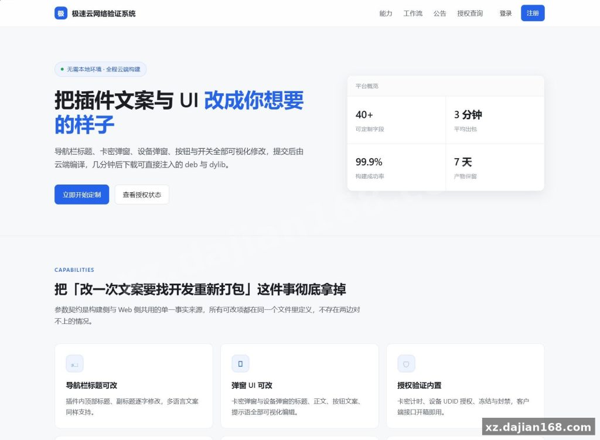Click the 登录 link
The height and width of the screenshot is (440, 600).
coord(506,13)
